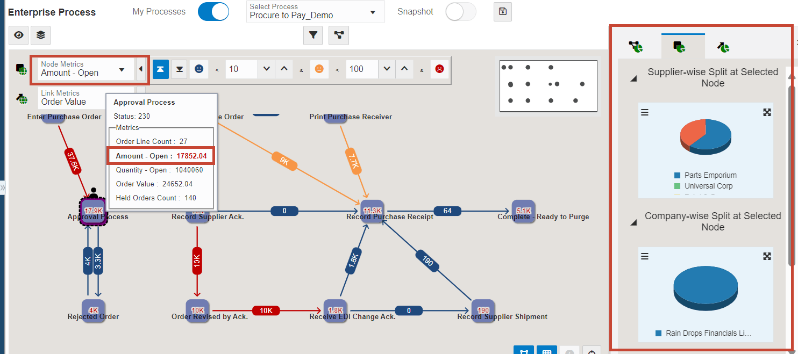Toggle the Snapshot switch on
Viewport: 798px width, 354px height.
click(x=461, y=12)
